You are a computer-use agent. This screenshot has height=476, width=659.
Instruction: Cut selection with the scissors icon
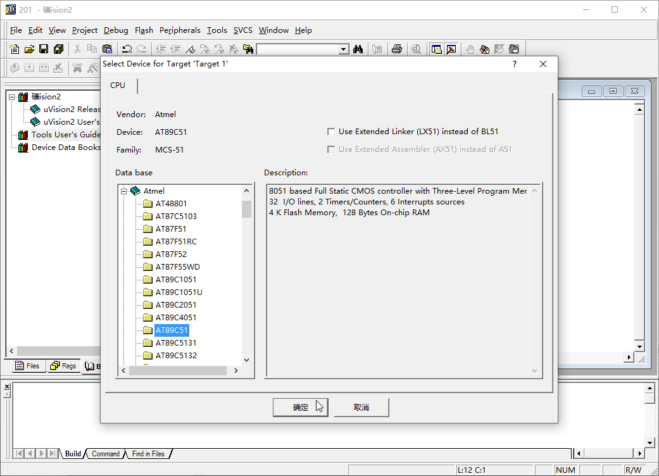[77, 49]
